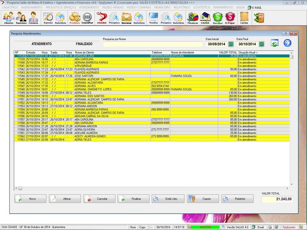Click the VALOR TOTAL column header
Image resolution: width=307 pixels, height=230 pixels.
click(228, 53)
